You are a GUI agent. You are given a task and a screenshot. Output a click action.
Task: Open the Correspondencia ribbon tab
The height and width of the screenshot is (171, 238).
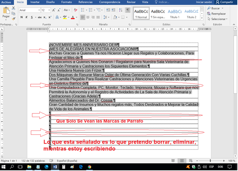pyautogui.click(x=110, y=2)
